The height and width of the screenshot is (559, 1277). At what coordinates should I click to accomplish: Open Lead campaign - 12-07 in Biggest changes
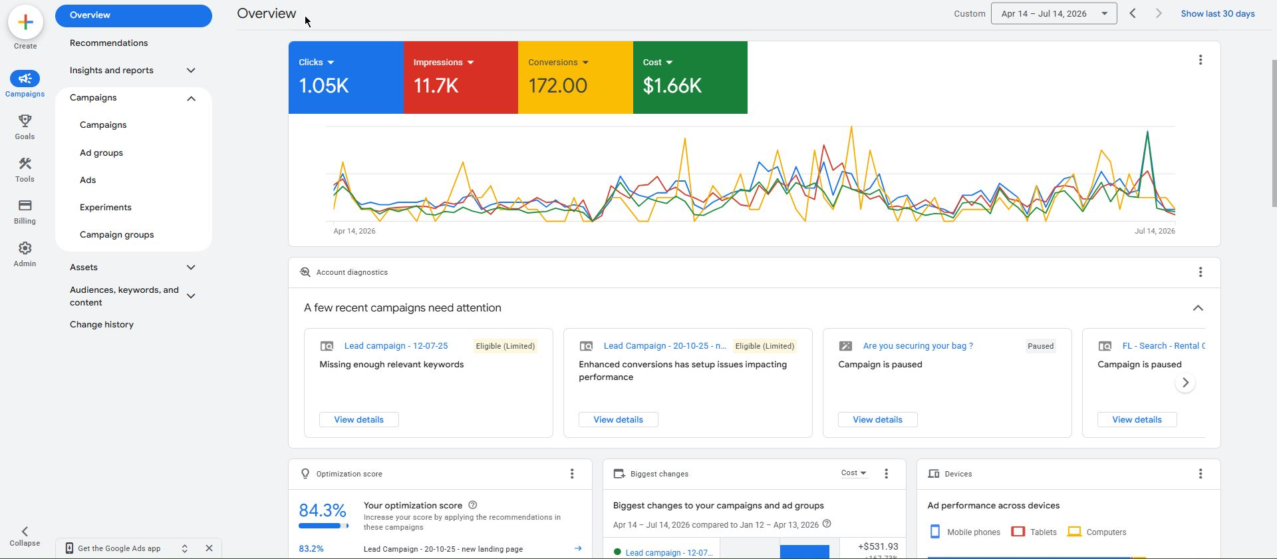(668, 552)
